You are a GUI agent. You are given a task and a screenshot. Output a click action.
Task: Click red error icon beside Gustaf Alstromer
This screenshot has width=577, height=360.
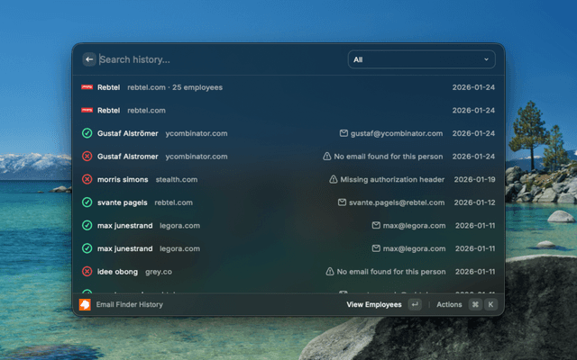click(x=87, y=156)
